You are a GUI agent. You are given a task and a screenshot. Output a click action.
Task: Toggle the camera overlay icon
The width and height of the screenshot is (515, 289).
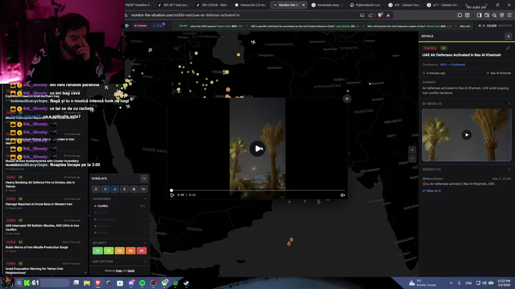click(x=143, y=189)
